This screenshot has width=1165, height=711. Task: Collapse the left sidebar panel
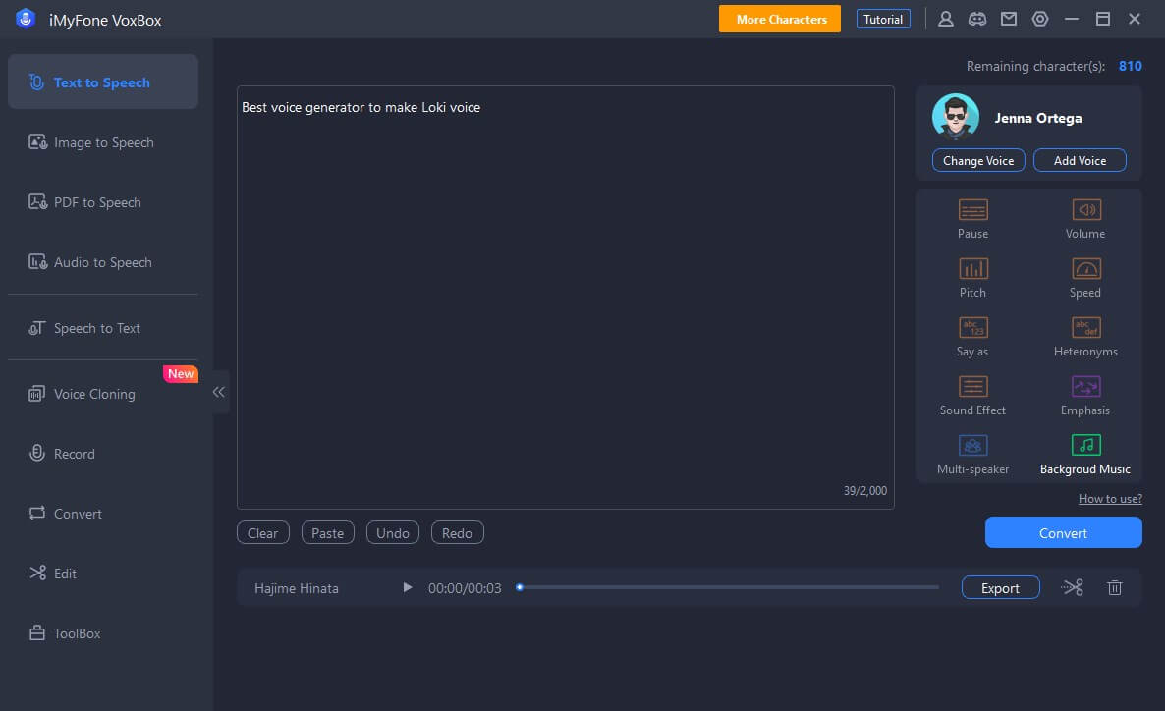coord(218,392)
